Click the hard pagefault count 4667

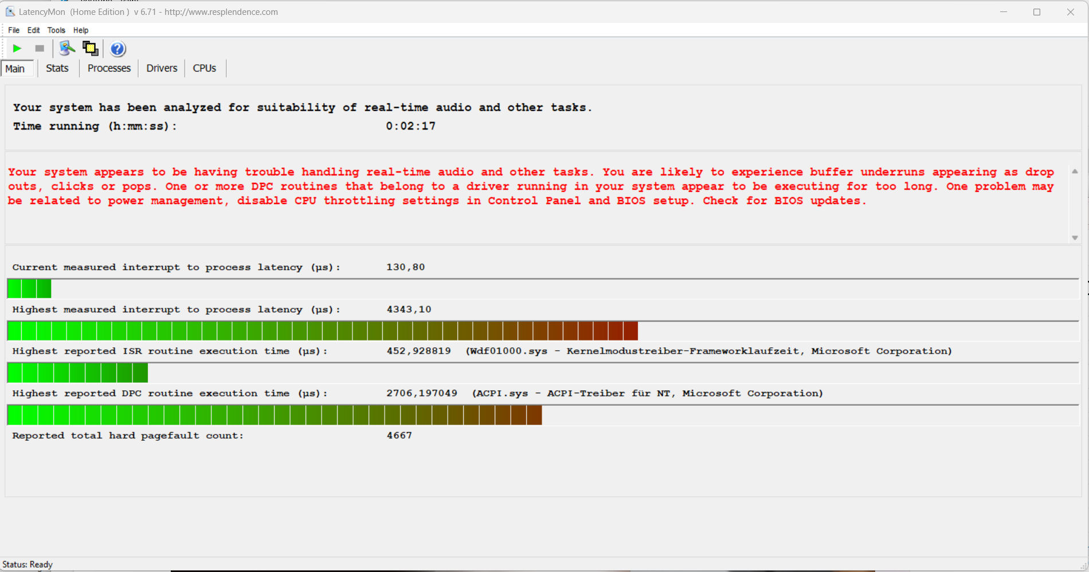(399, 436)
